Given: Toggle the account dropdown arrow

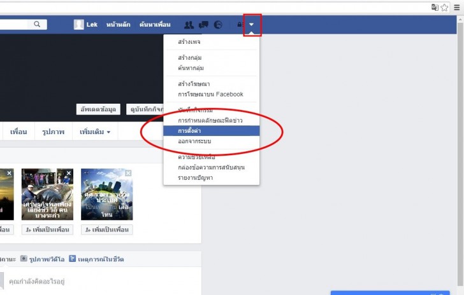Looking at the screenshot, I should point(251,25).
